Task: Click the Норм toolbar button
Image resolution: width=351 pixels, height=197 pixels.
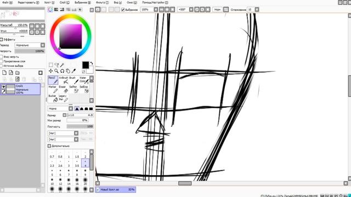Action: (x=217, y=10)
